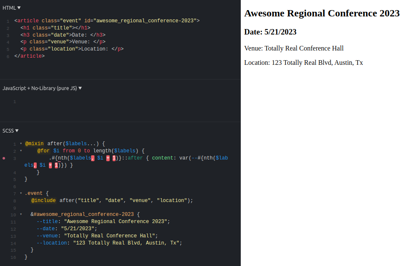Viewport: 404px width, 266px height.
Task: Click the rendered 'Awesome Regional Conference 2023' heading
Action: (322, 13)
